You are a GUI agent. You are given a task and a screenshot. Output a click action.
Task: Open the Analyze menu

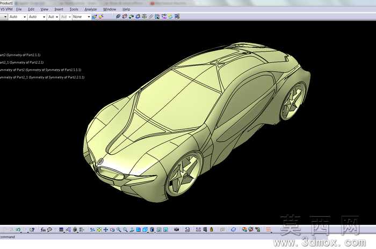point(91,9)
